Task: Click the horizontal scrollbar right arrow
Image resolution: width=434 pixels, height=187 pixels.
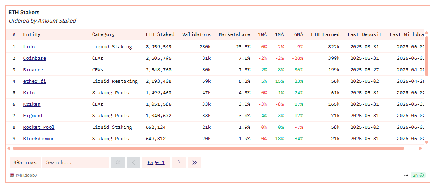Action: click(420, 148)
